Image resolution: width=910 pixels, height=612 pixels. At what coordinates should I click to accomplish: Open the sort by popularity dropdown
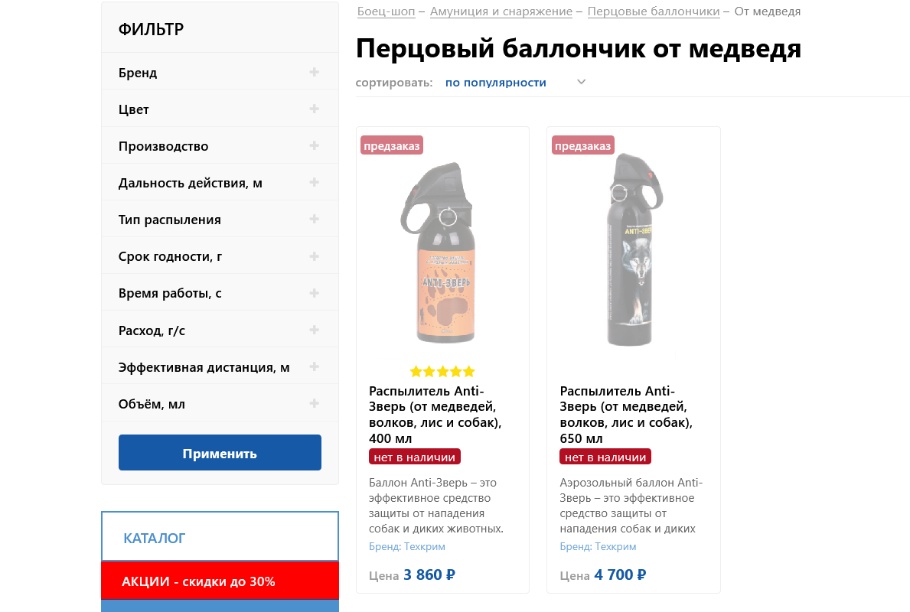tap(496, 83)
